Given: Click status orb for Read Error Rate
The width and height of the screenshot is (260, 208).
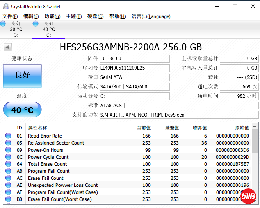Looking at the screenshot, I should pyautogui.click(x=8, y=136).
